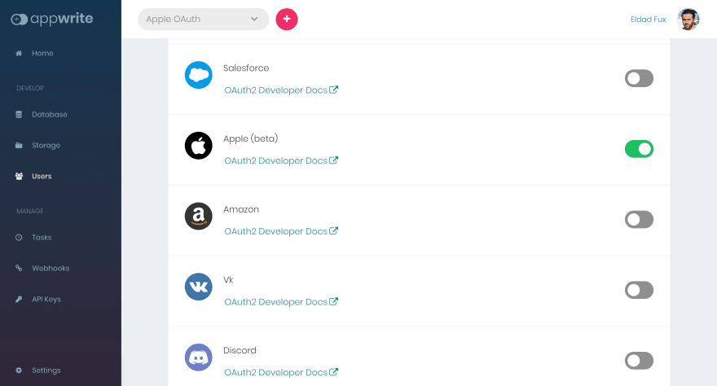The width and height of the screenshot is (717, 386).
Task: Select Users in the sidebar
Action: pos(42,177)
